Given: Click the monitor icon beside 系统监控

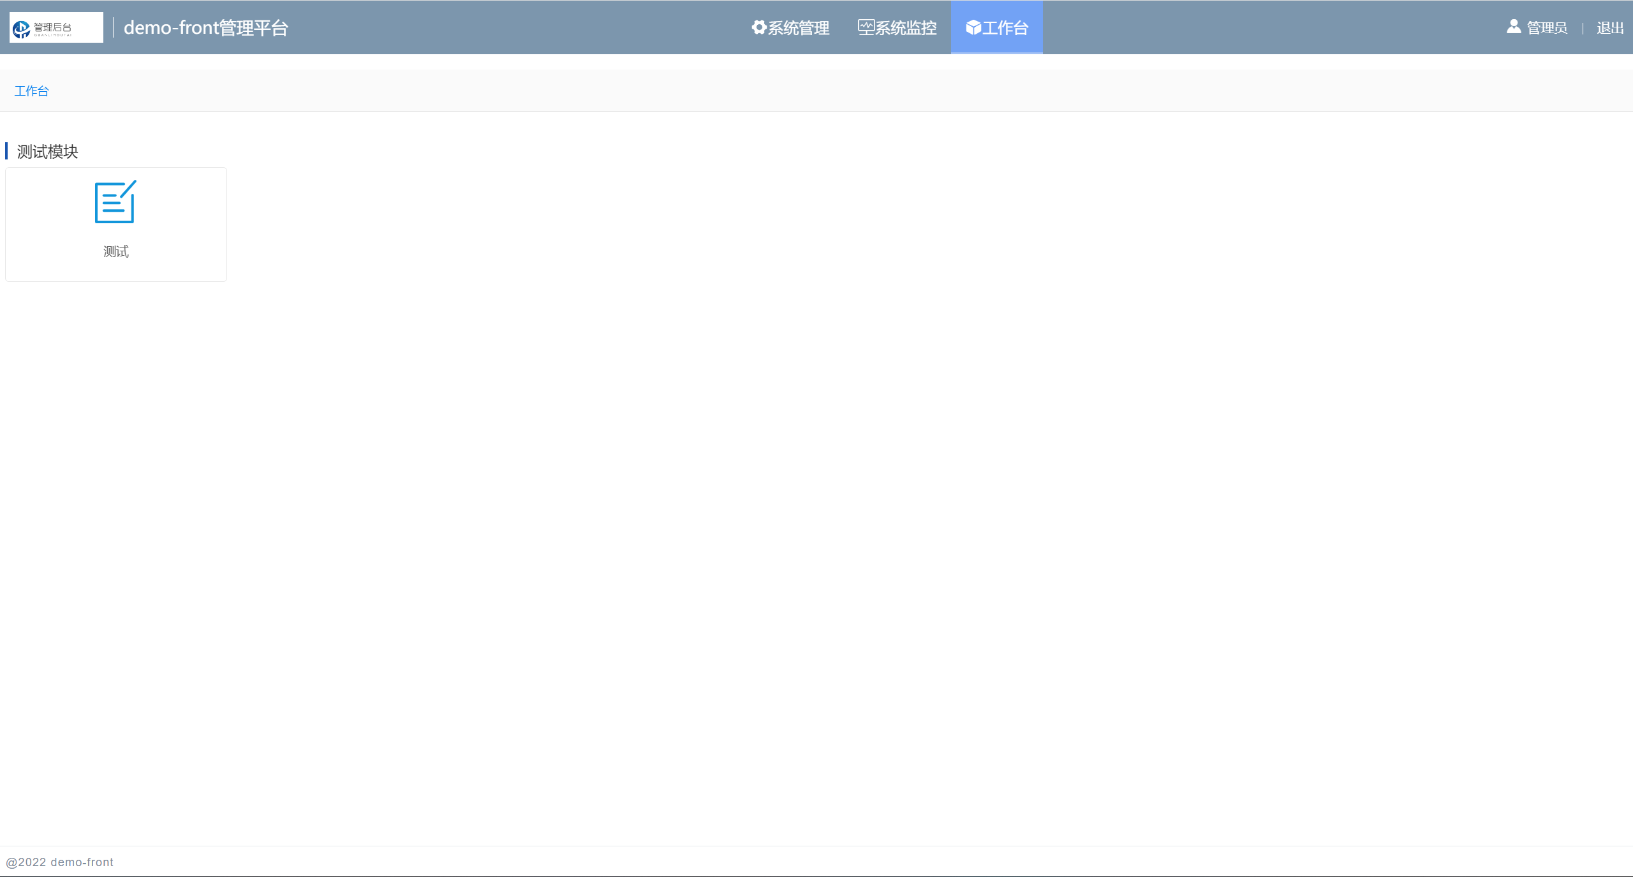Looking at the screenshot, I should [x=866, y=27].
